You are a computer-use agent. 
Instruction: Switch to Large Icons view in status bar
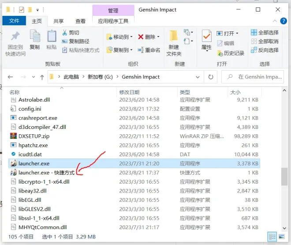click(282, 237)
